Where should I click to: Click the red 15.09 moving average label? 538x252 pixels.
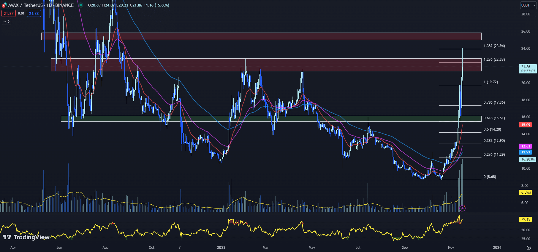pos(526,125)
